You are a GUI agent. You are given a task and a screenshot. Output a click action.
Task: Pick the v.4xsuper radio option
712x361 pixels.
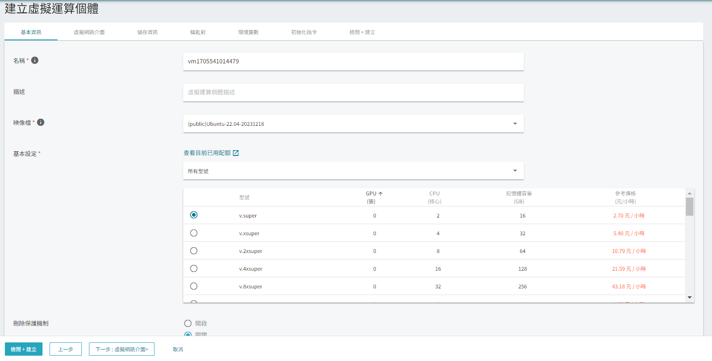194,268
